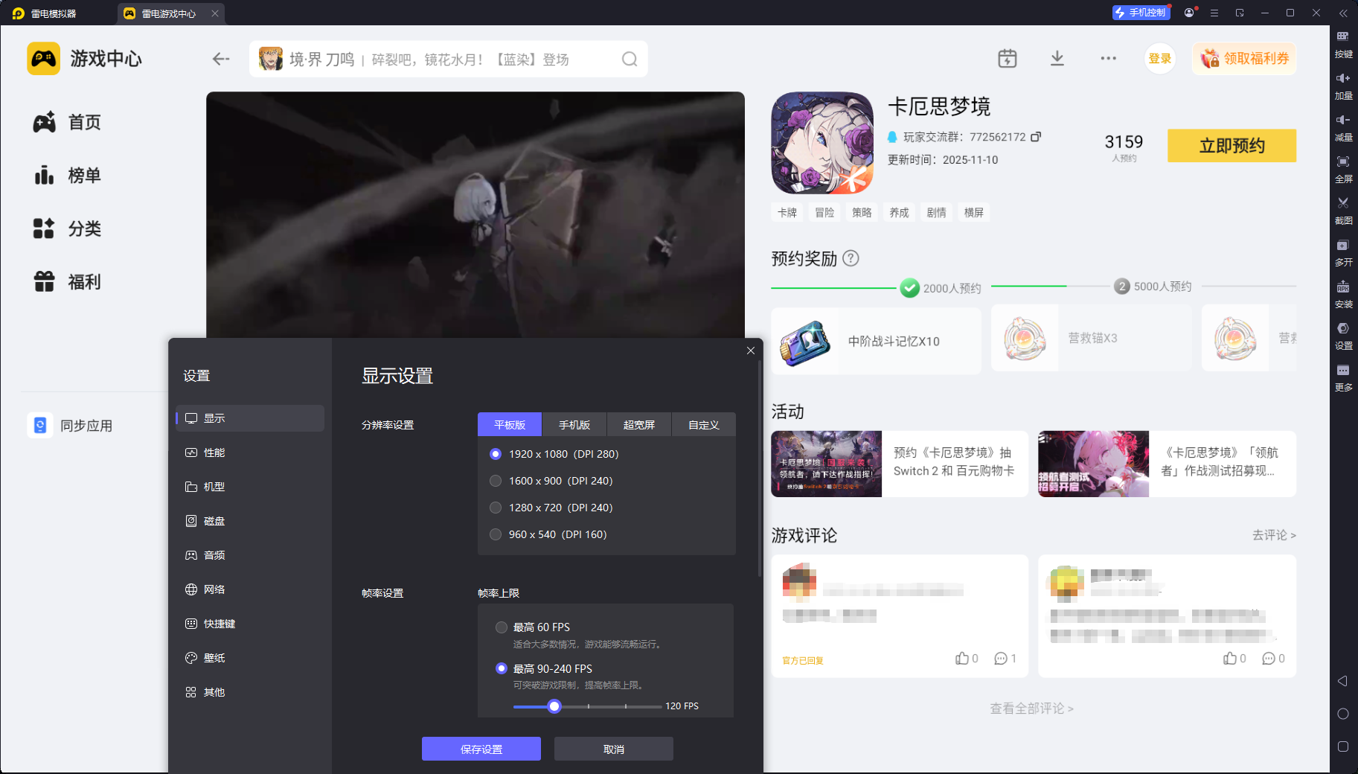Click the back arrow beside search bar
Screen dimensions: 1358x774
(x=221, y=59)
